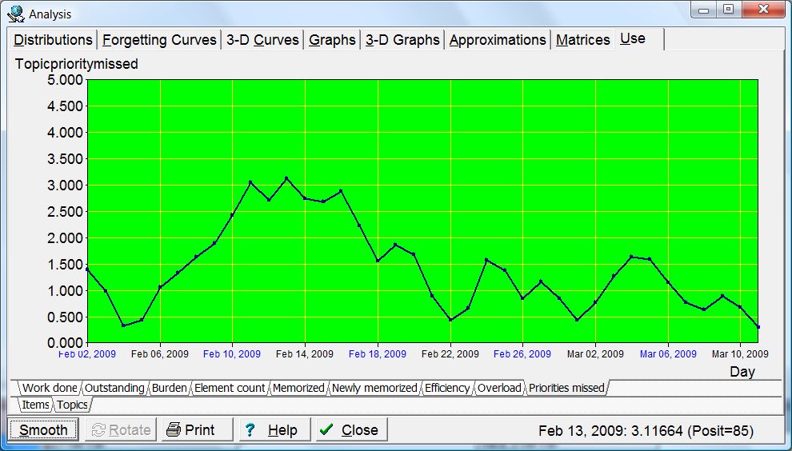Screen dimensions: 792x451
Task: Select the 3-D Curves tab
Action: coord(262,40)
